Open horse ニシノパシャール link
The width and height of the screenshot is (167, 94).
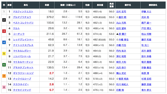22,56
